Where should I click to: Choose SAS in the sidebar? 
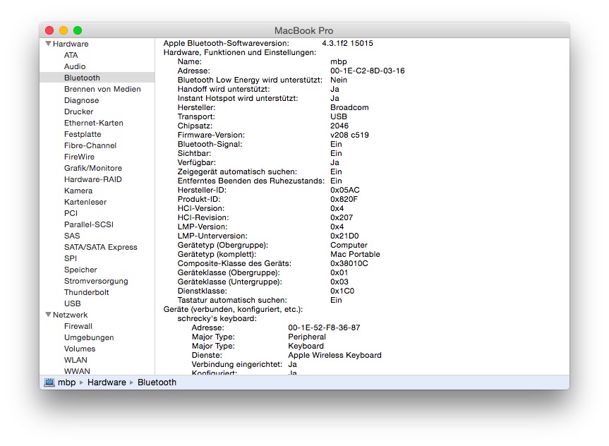pos(72,236)
